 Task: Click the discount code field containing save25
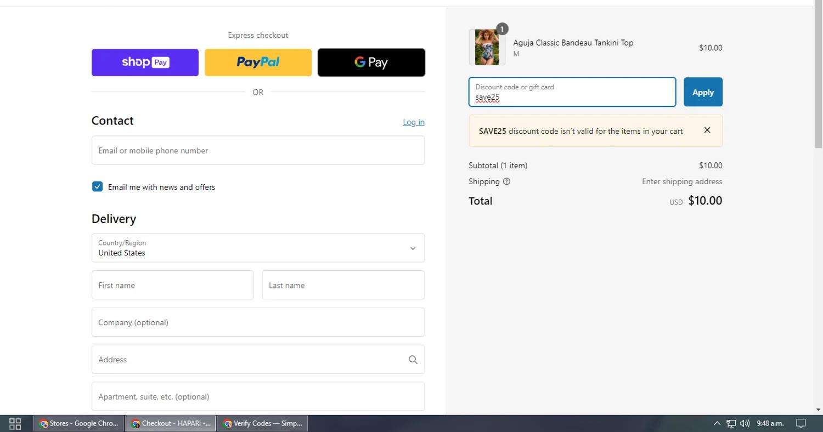[x=572, y=92]
